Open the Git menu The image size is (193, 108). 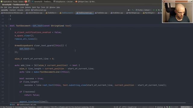[x=47, y=7]
